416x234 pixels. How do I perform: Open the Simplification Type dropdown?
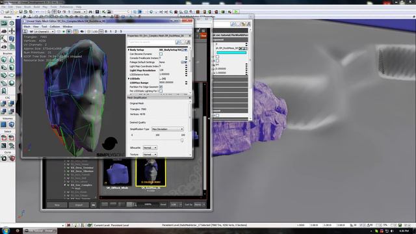pyautogui.click(x=168, y=129)
